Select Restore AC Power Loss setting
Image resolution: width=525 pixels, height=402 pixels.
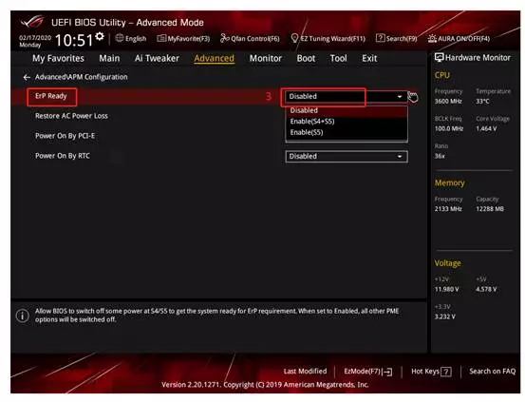(71, 116)
